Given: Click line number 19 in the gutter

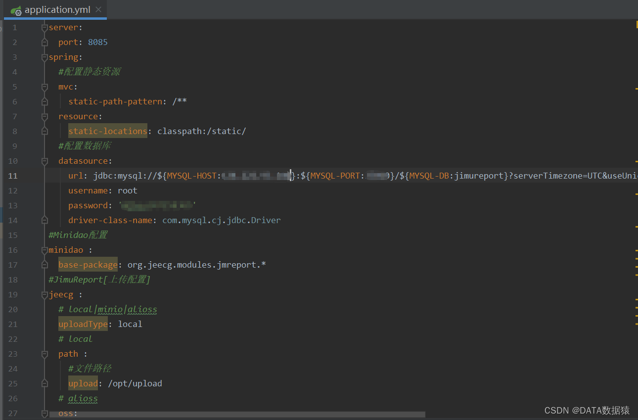Looking at the screenshot, I should (12, 295).
